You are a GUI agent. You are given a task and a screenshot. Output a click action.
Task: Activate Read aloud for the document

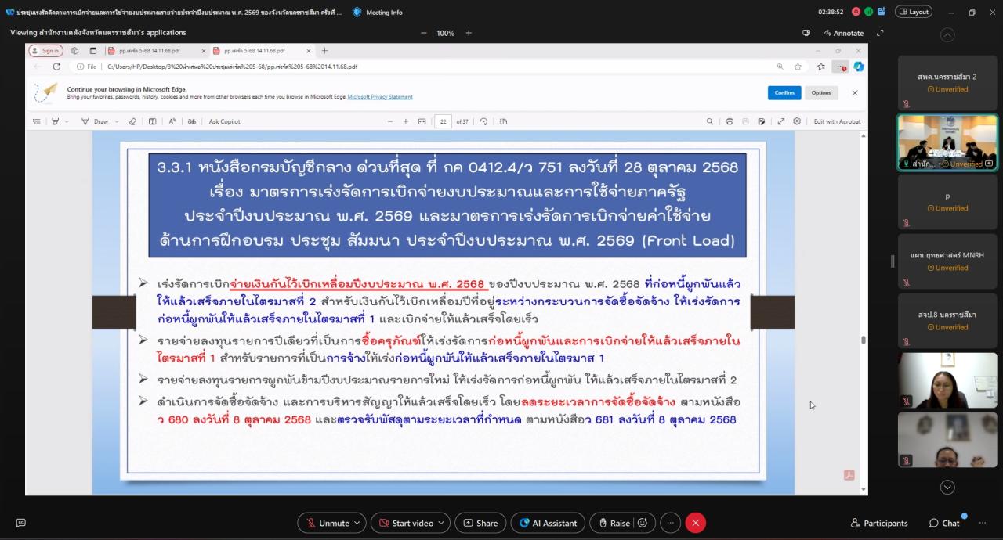coord(172,121)
